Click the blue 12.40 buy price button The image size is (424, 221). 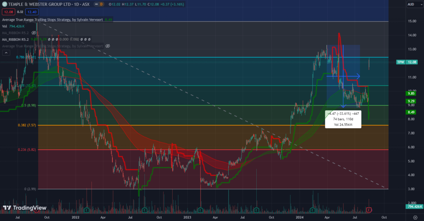32,12
